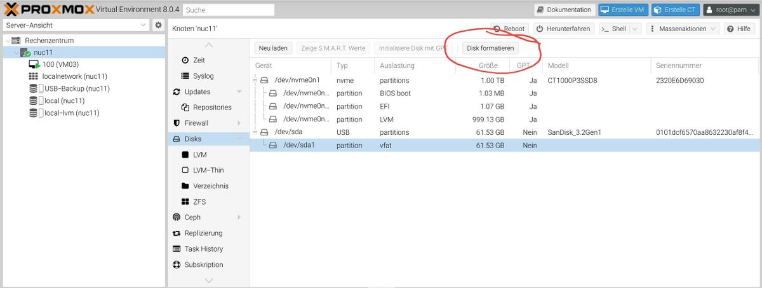Click Erstelle VM button

pyautogui.click(x=622, y=10)
